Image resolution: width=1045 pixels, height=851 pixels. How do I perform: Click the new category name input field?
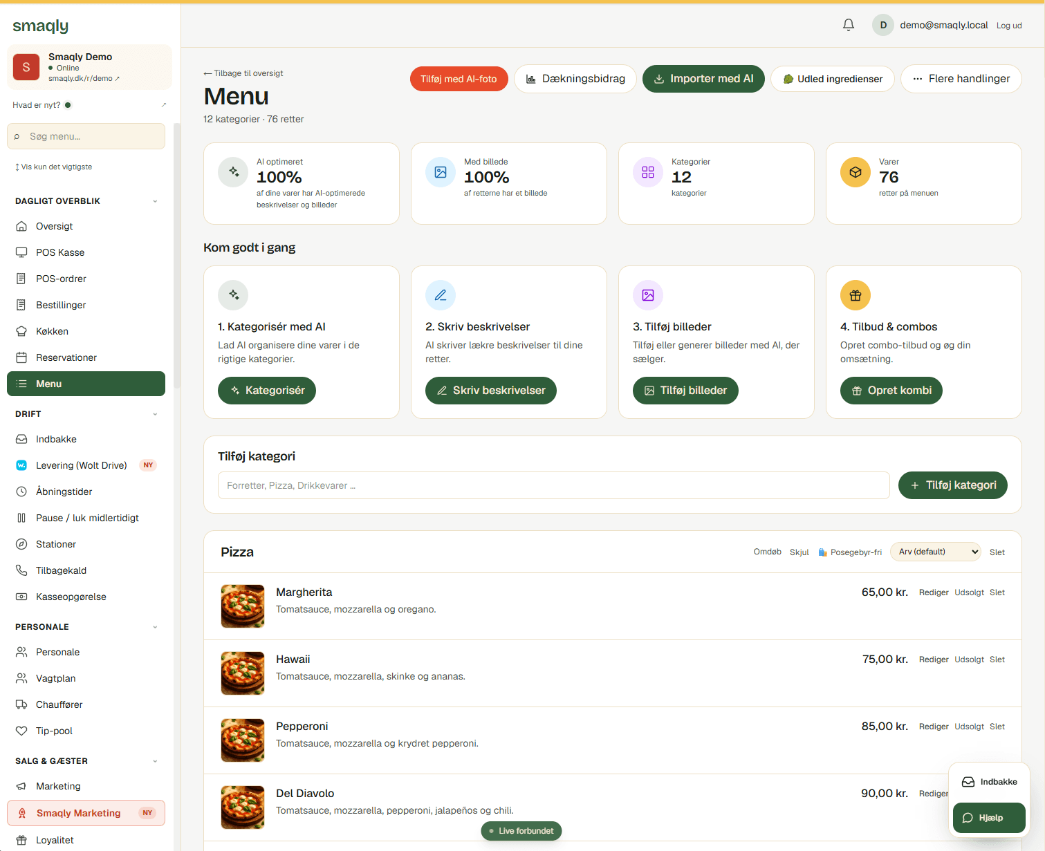[554, 485]
